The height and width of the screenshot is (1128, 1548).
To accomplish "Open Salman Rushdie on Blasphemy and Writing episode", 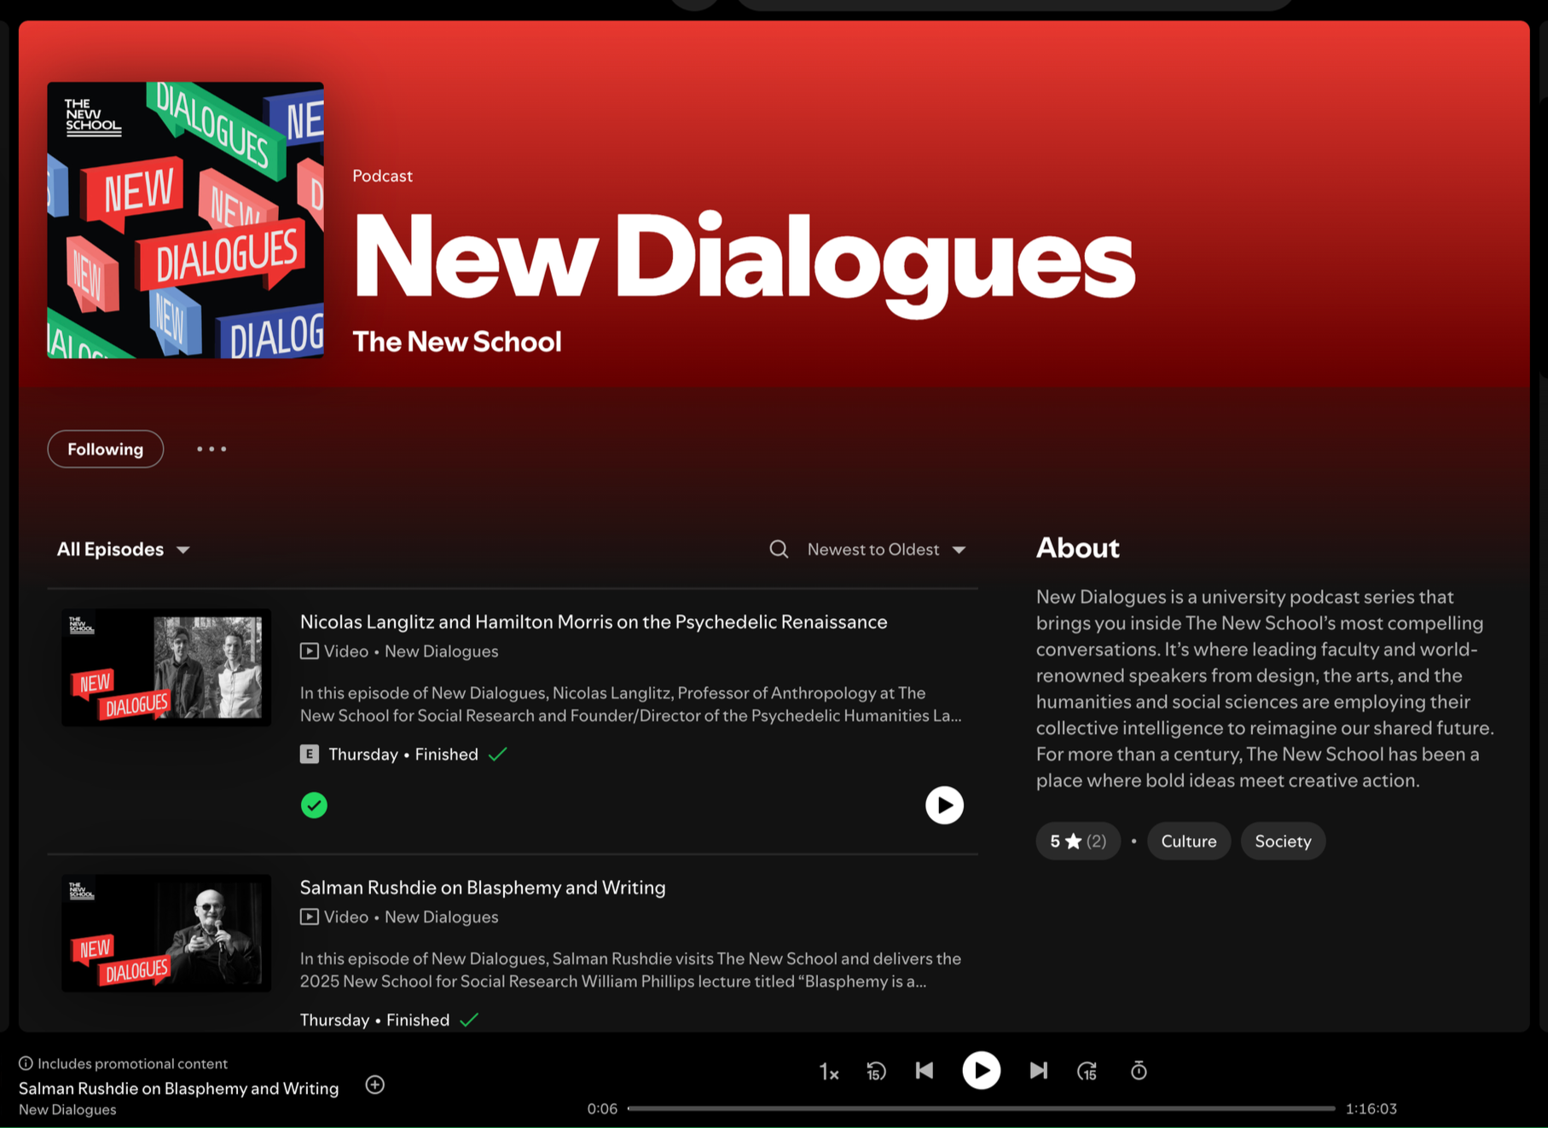I will point(483,888).
